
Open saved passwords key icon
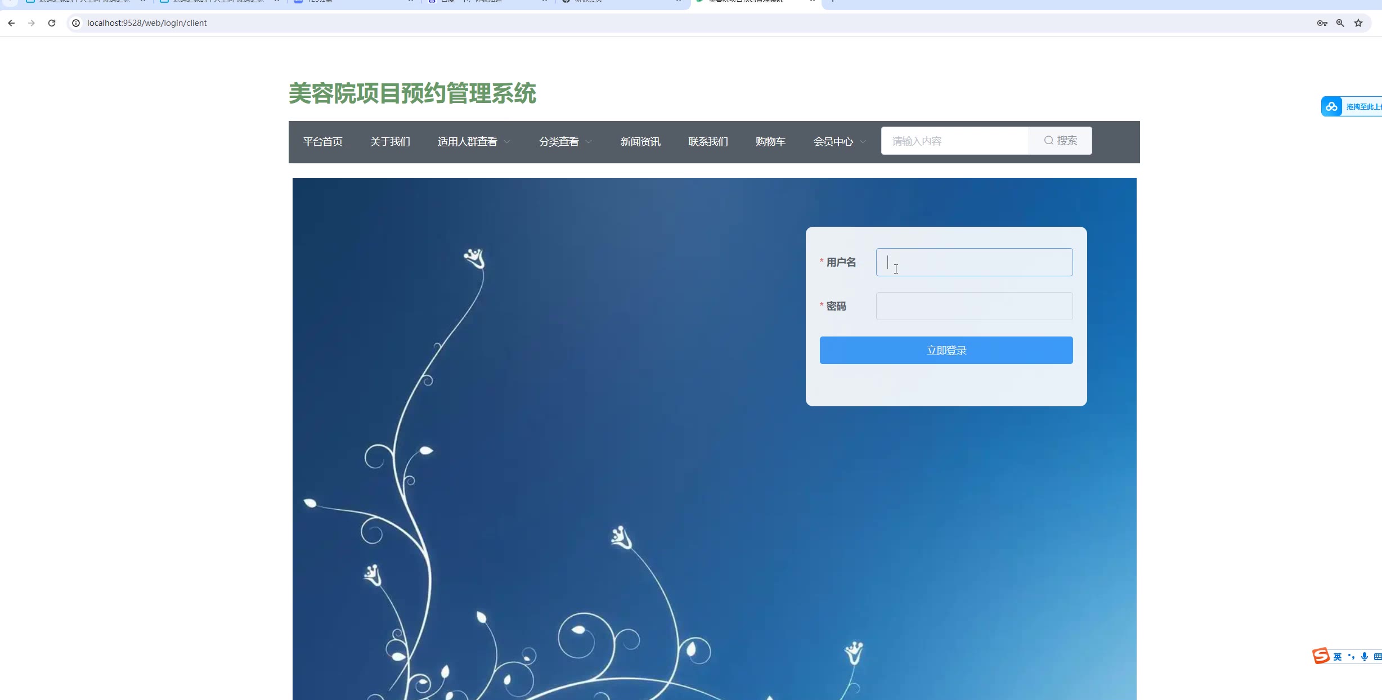tap(1322, 23)
